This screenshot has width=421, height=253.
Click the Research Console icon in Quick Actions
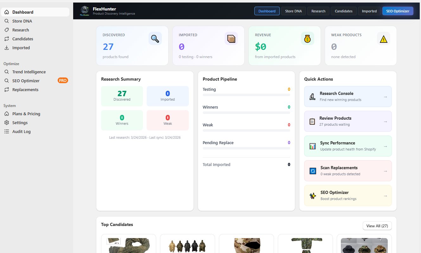tap(312, 97)
